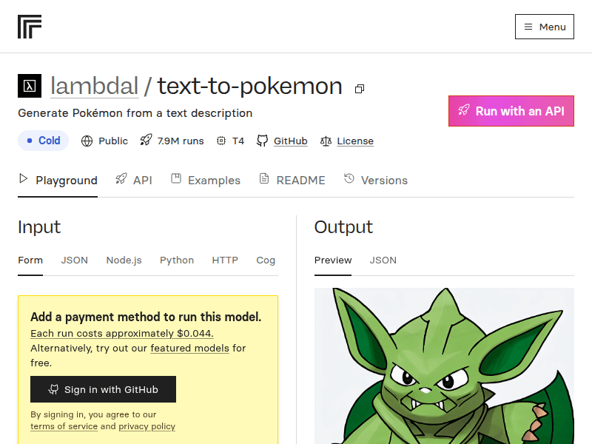
Task: Click the Cold status badge
Action: coord(43,141)
